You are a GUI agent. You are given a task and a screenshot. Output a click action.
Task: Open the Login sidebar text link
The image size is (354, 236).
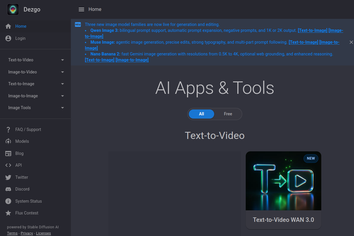[20, 38]
